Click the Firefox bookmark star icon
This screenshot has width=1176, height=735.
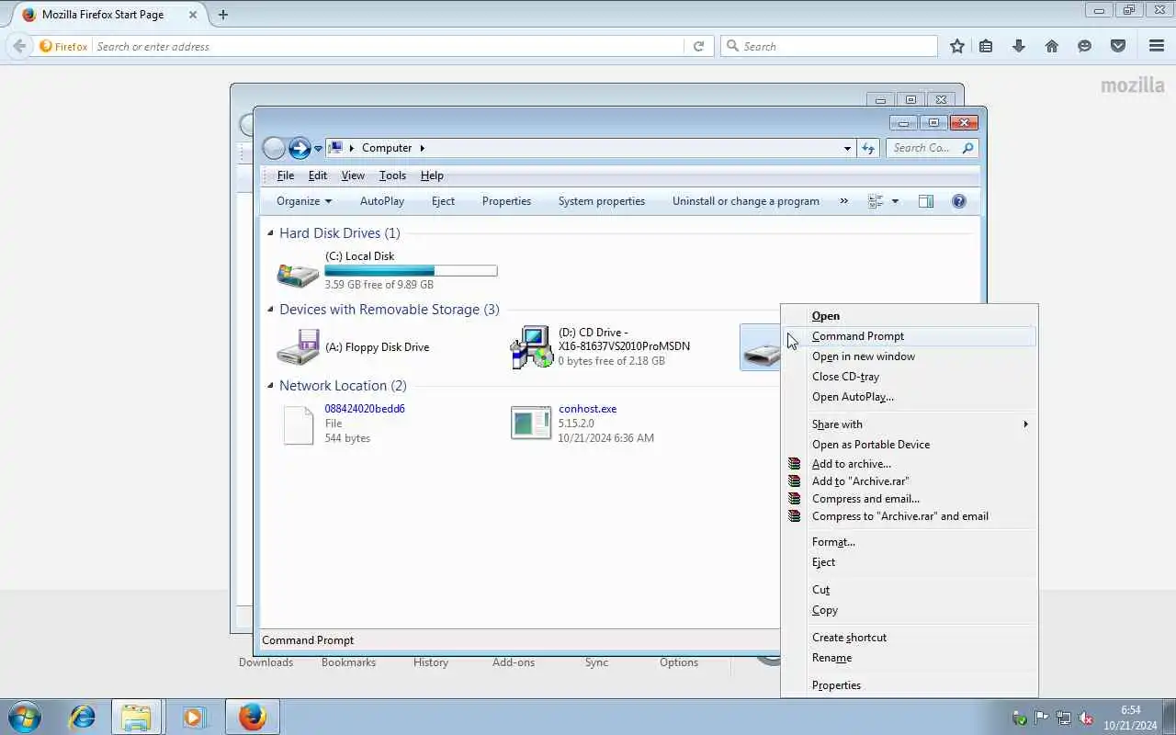957,46
